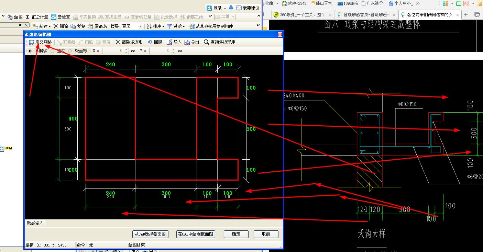Click the 取消 cancel button
483x252 pixels.
pyautogui.click(x=266, y=234)
